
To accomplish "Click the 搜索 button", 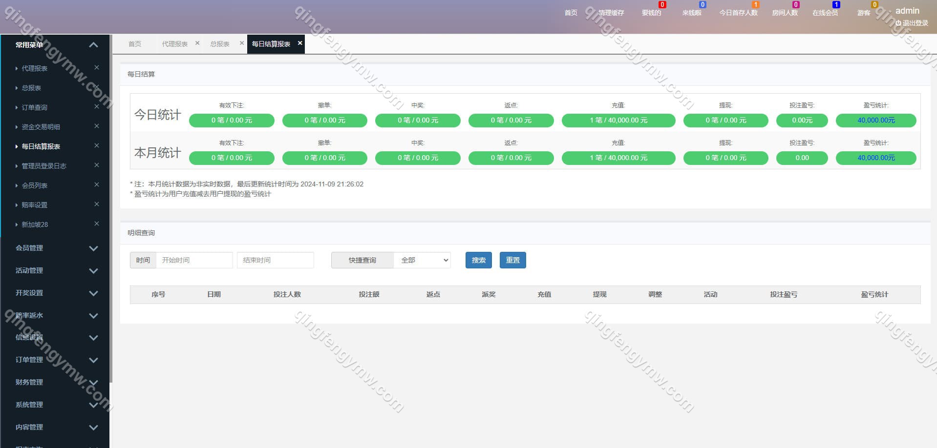I will [x=478, y=260].
